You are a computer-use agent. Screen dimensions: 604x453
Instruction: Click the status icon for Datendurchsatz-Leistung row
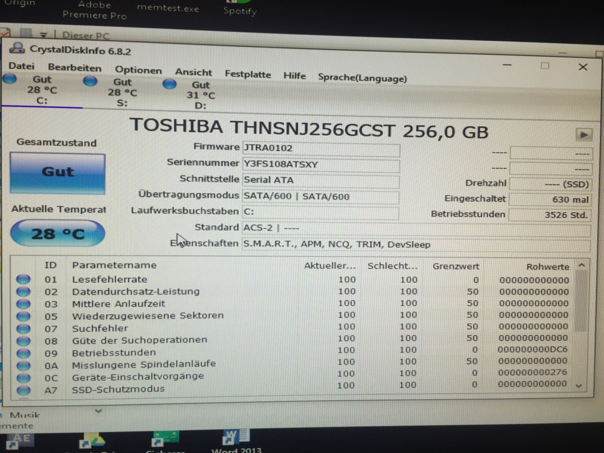[x=23, y=291]
